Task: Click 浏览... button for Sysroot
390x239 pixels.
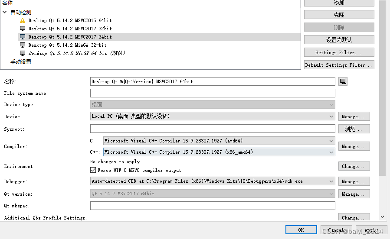Action: click(x=354, y=129)
